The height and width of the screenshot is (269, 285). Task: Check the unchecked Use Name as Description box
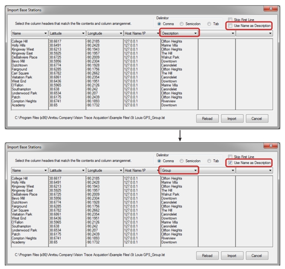point(231,26)
